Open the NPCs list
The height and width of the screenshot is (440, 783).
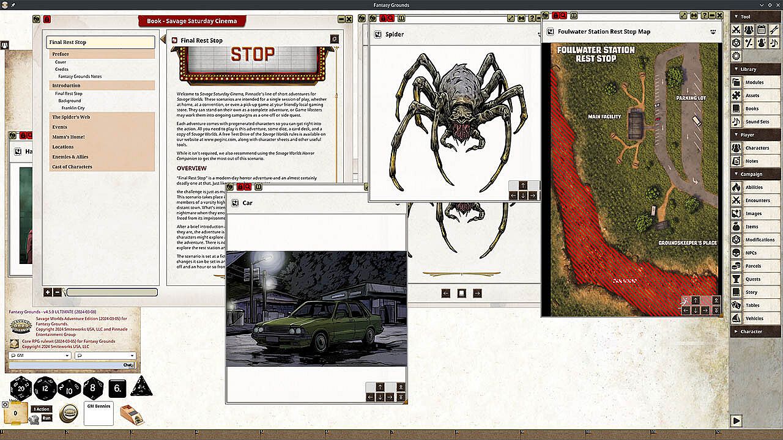click(755, 253)
